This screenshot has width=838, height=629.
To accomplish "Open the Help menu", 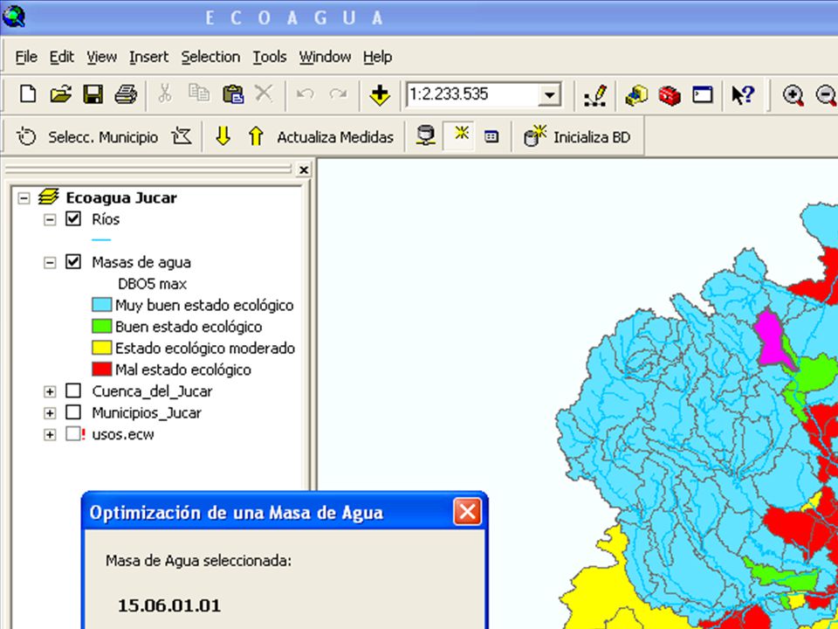I will 377,57.
